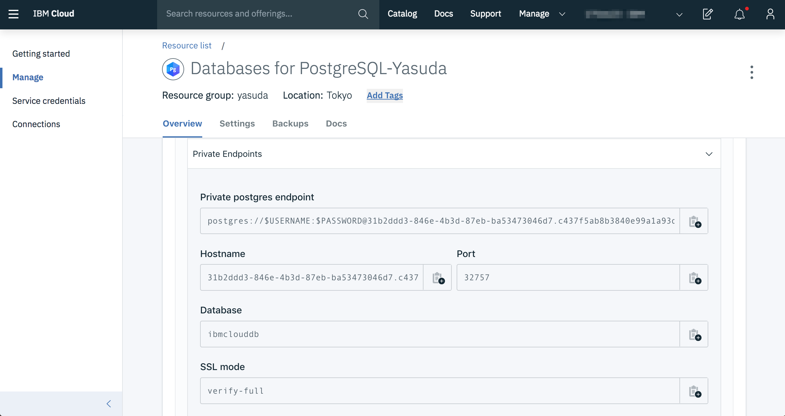Open the hamburger navigation menu
Image resolution: width=785 pixels, height=416 pixels.
point(14,14)
